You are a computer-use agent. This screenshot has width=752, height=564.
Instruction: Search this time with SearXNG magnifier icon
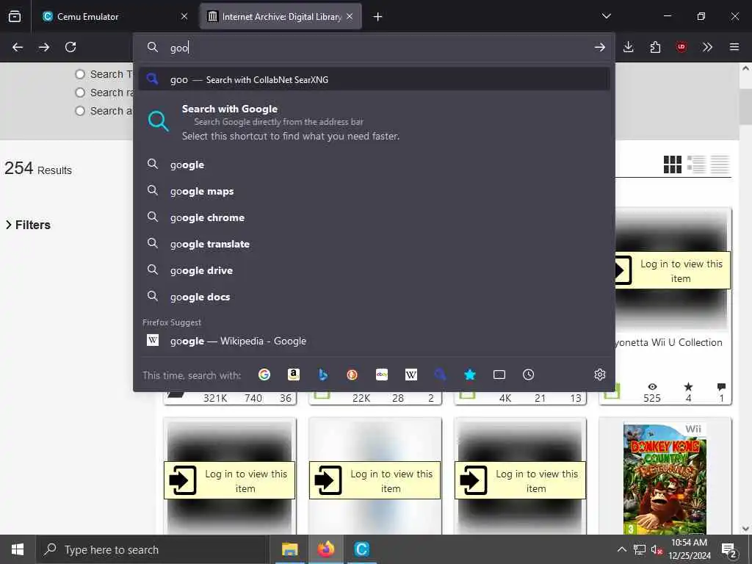click(x=441, y=375)
